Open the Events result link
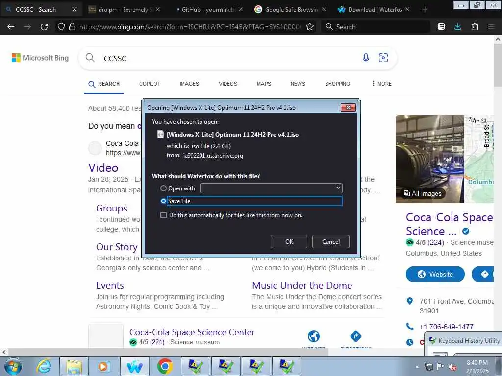The image size is (502, 376). (110, 285)
